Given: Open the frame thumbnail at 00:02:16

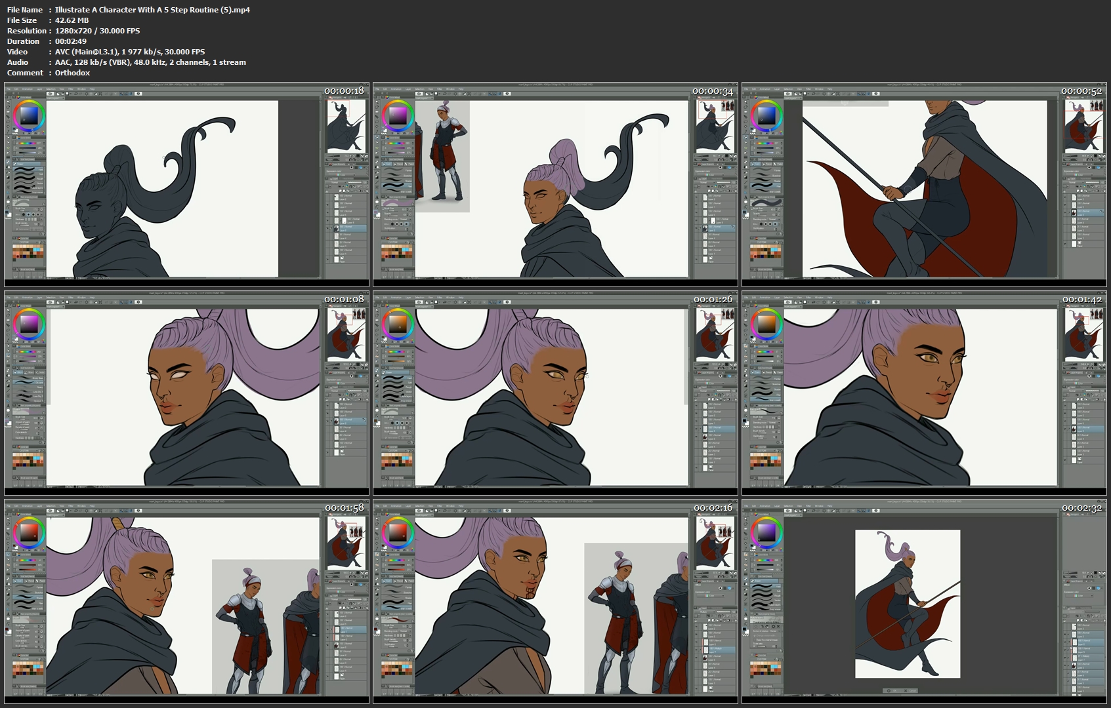Looking at the screenshot, I should [x=555, y=601].
